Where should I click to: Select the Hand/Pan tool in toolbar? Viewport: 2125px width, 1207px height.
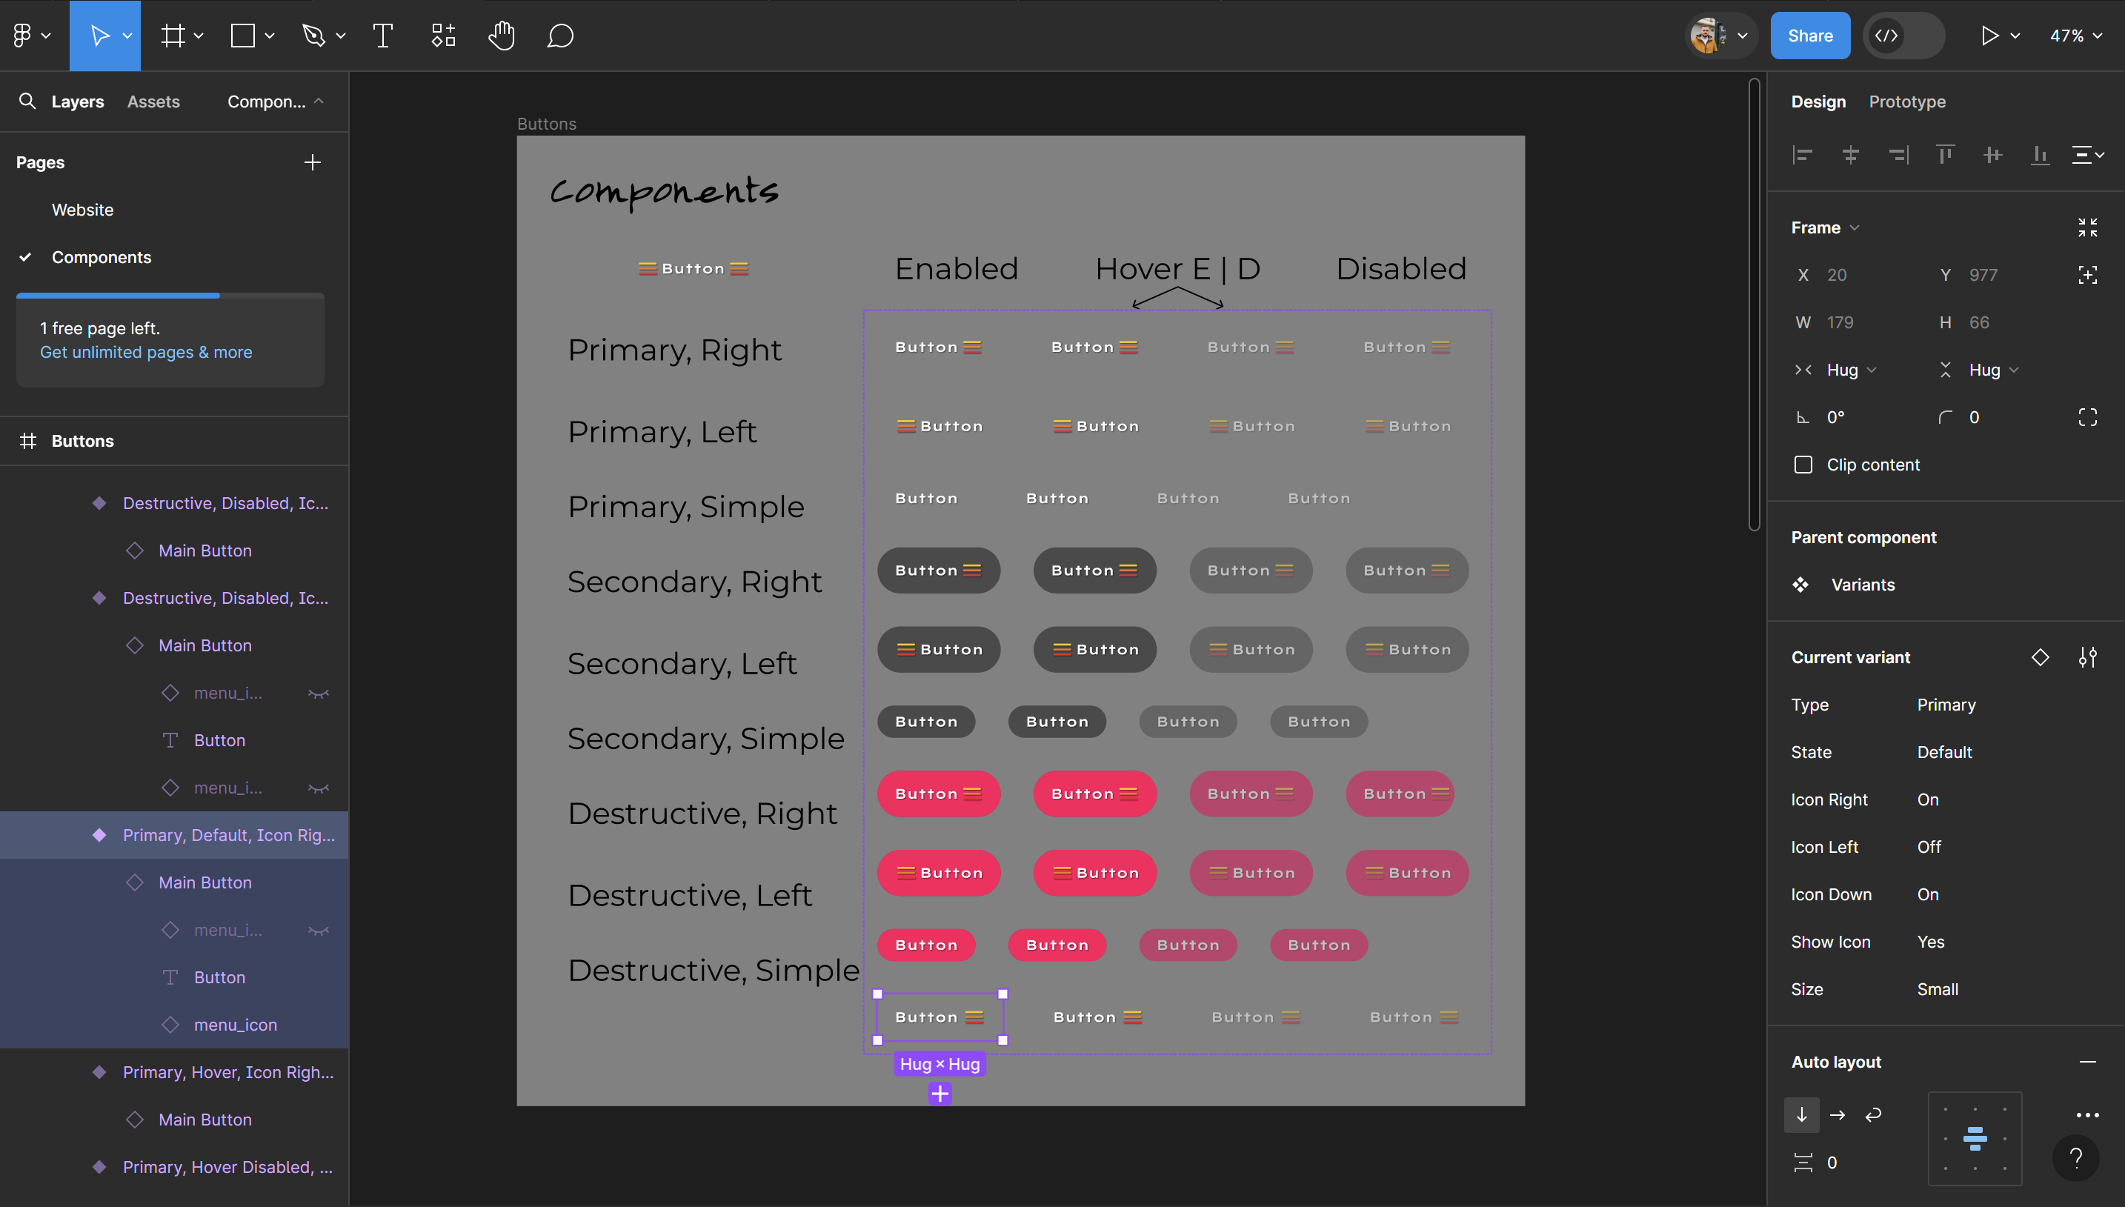click(x=502, y=33)
